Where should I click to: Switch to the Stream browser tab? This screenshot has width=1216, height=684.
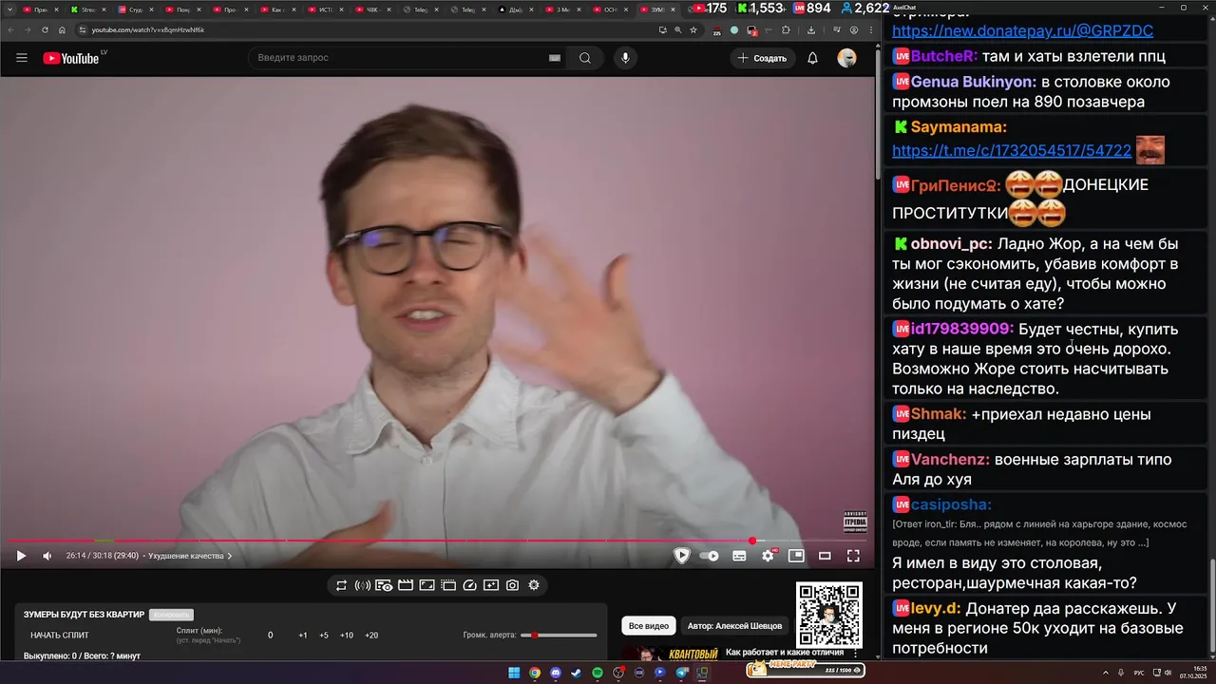[87, 9]
